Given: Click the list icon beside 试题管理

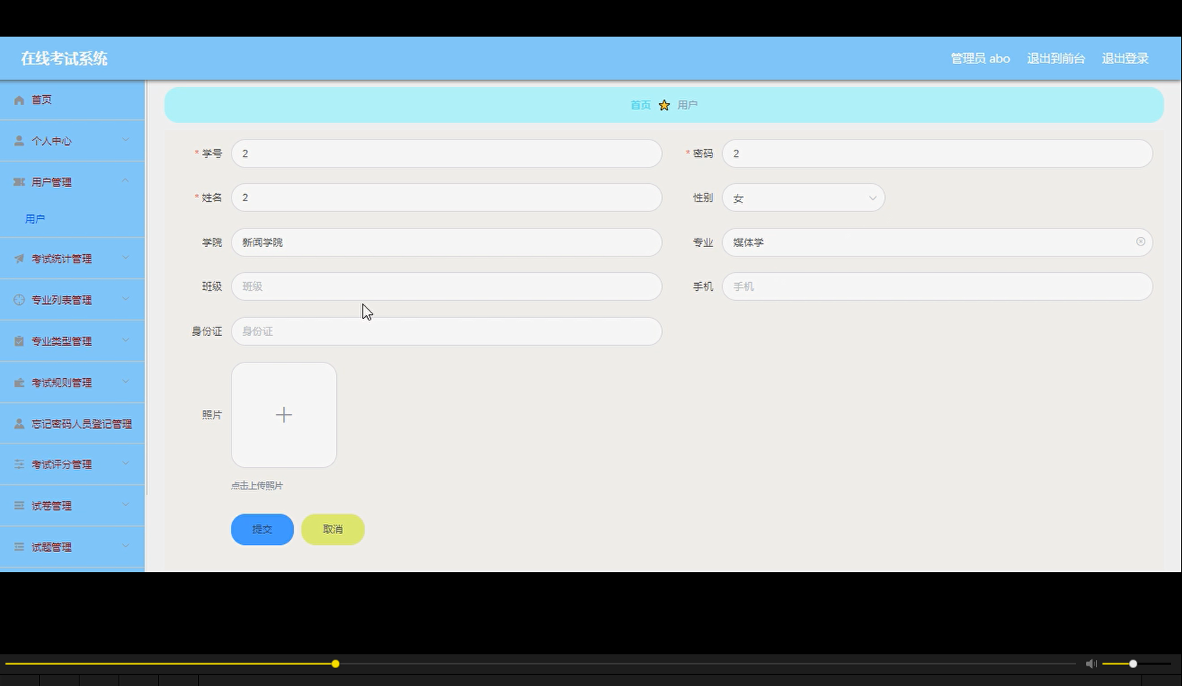Looking at the screenshot, I should 19,547.
